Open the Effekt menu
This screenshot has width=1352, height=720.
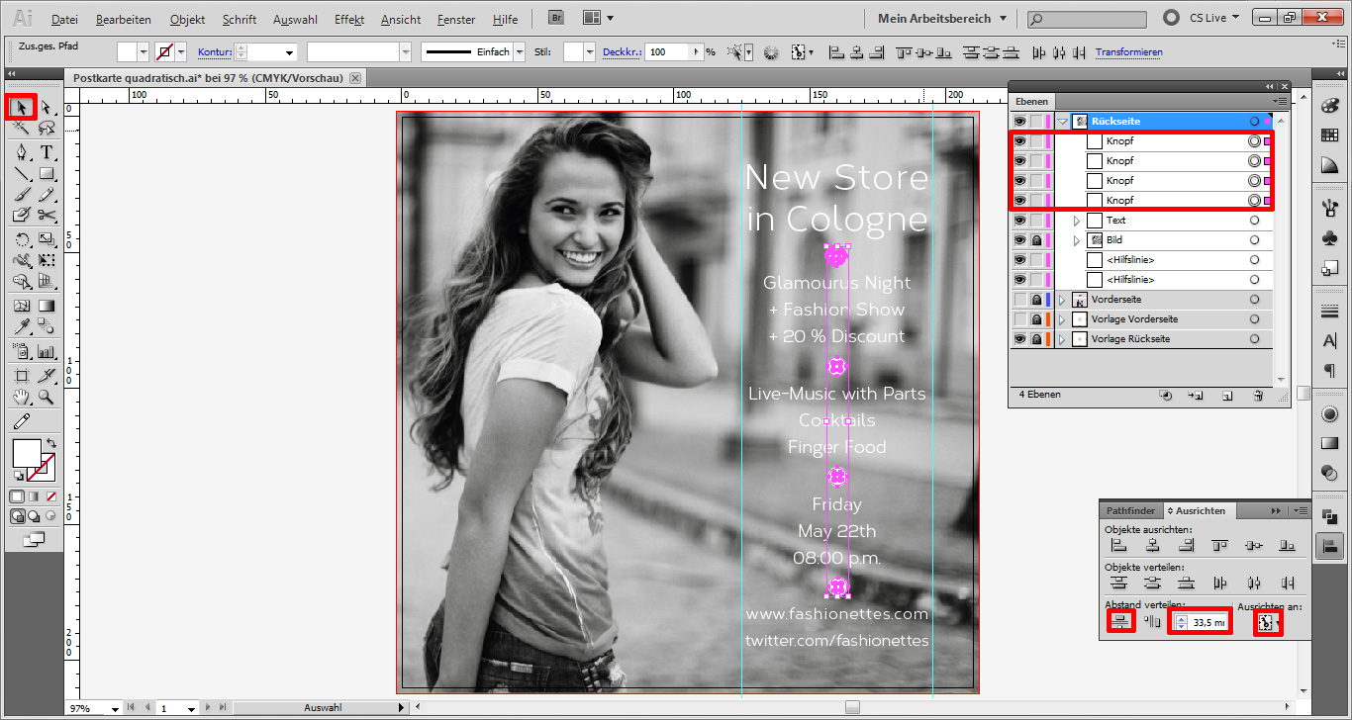pyautogui.click(x=348, y=19)
